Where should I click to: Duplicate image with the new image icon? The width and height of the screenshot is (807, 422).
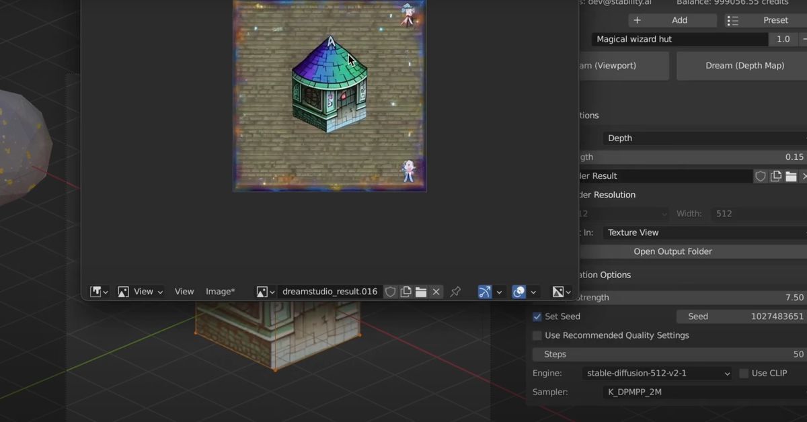click(x=406, y=292)
